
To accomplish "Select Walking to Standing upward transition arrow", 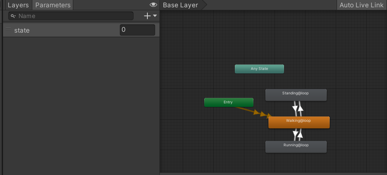I will coord(300,109).
